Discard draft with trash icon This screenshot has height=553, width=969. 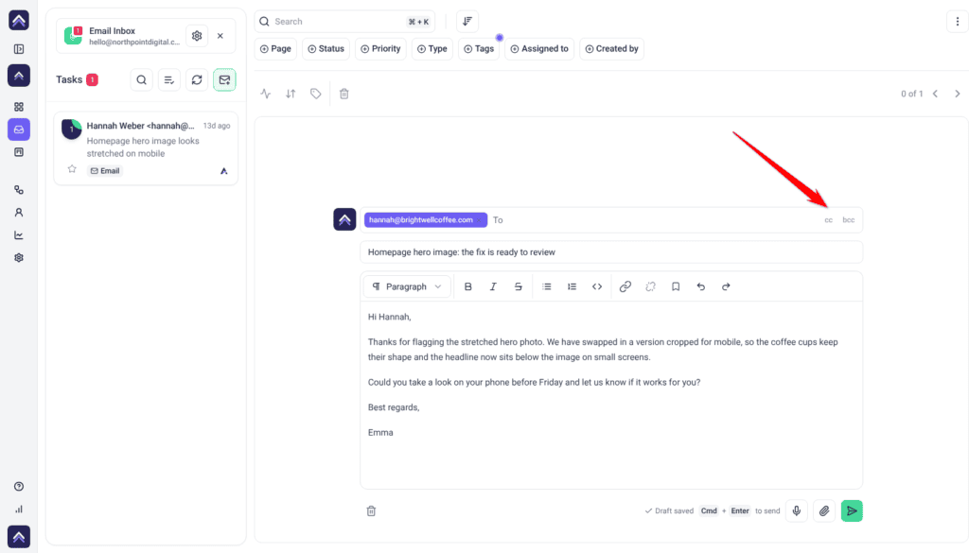[371, 511]
